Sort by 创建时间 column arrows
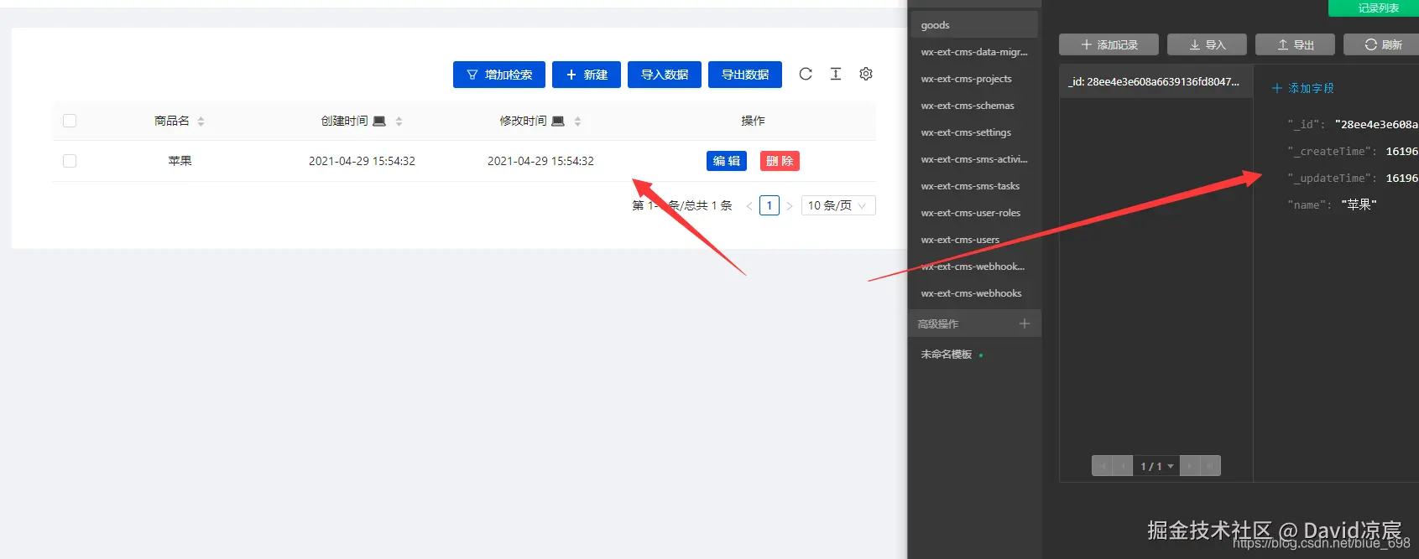Viewport: 1419px width, 559px height. 399,122
